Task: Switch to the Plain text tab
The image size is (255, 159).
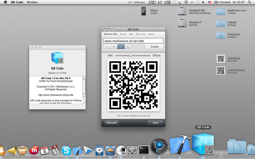Action: pyautogui.click(x=141, y=34)
